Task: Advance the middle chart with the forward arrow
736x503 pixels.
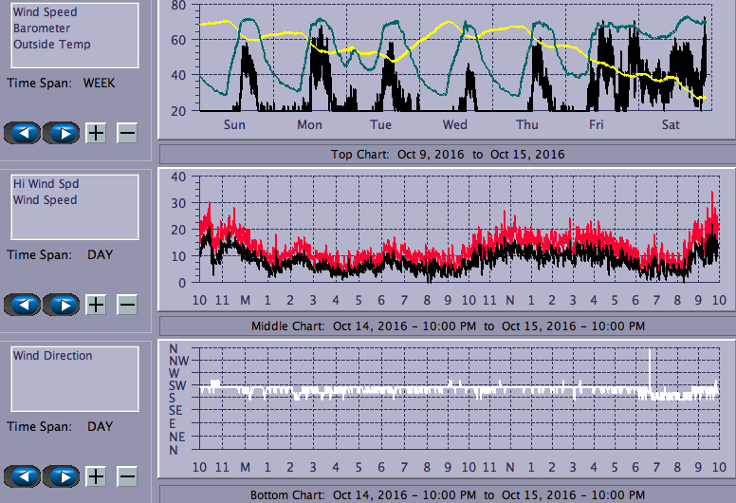Action: click(x=62, y=304)
